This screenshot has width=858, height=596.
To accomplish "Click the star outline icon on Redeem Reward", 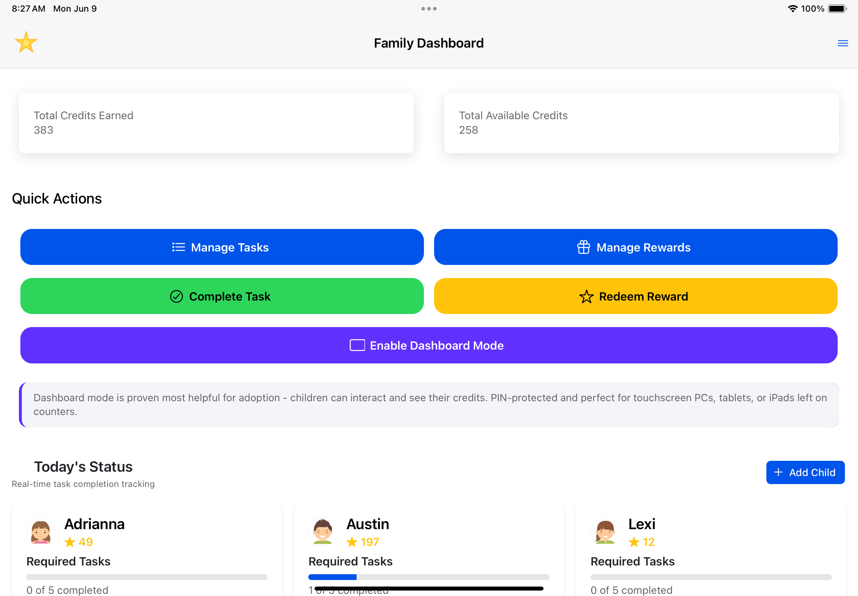I will (586, 296).
